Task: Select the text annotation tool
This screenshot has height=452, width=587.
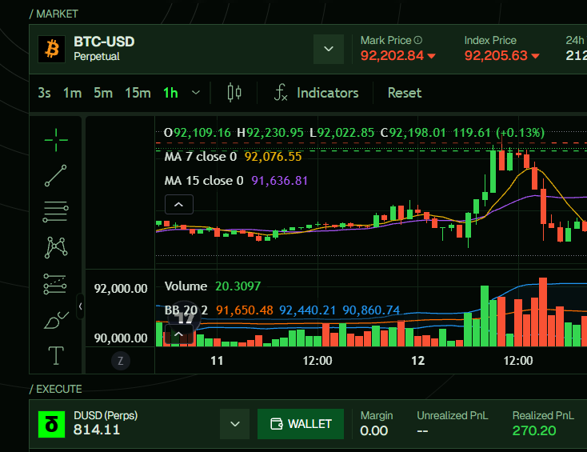Action: click(x=56, y=355)
